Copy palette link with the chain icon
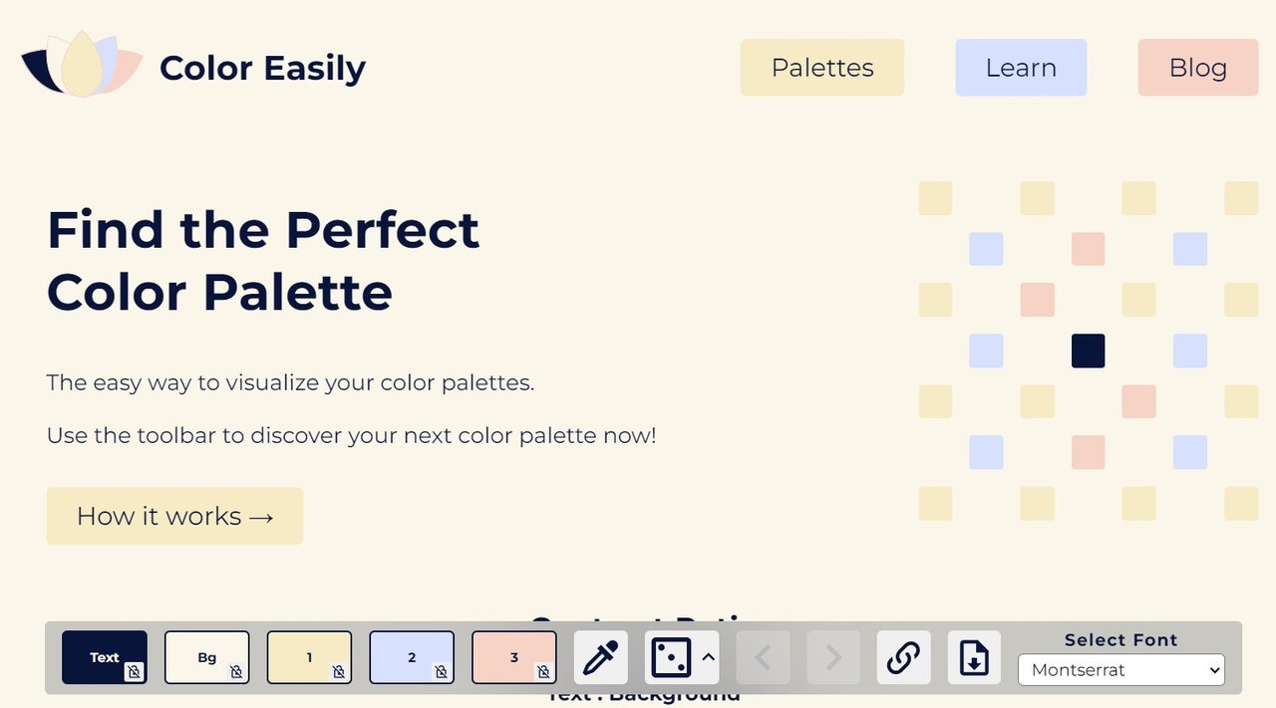 (903, 657)
